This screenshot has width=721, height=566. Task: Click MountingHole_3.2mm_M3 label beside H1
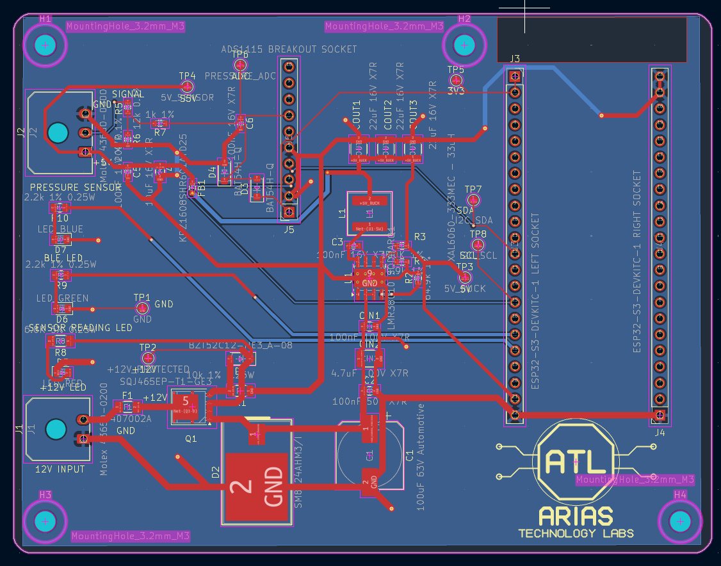click(126, 26)
